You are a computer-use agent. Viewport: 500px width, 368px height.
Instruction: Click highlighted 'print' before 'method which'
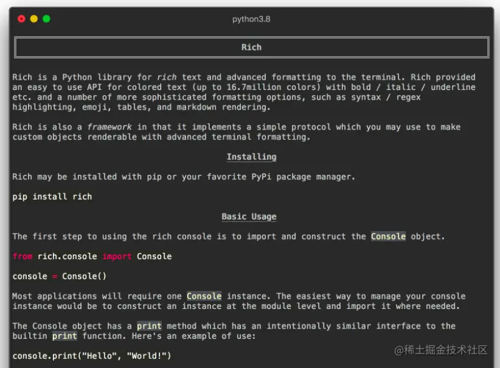(x=149, y=326)
